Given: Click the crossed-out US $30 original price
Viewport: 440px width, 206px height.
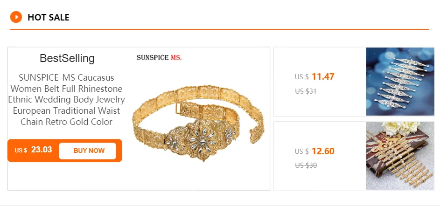Looking at the screenshot, I should 306,165.
